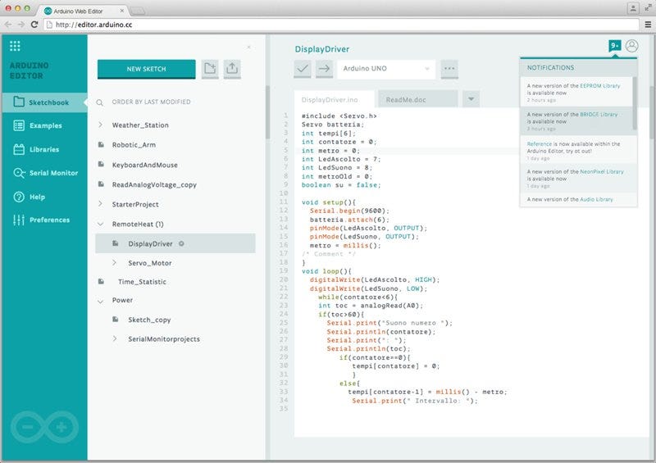656x463 pixels.
Task: Go forward in the browser
Action: pos(21,25)
